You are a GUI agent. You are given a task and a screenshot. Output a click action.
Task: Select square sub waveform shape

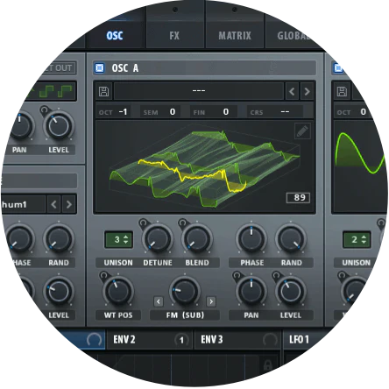pos(46,91)
